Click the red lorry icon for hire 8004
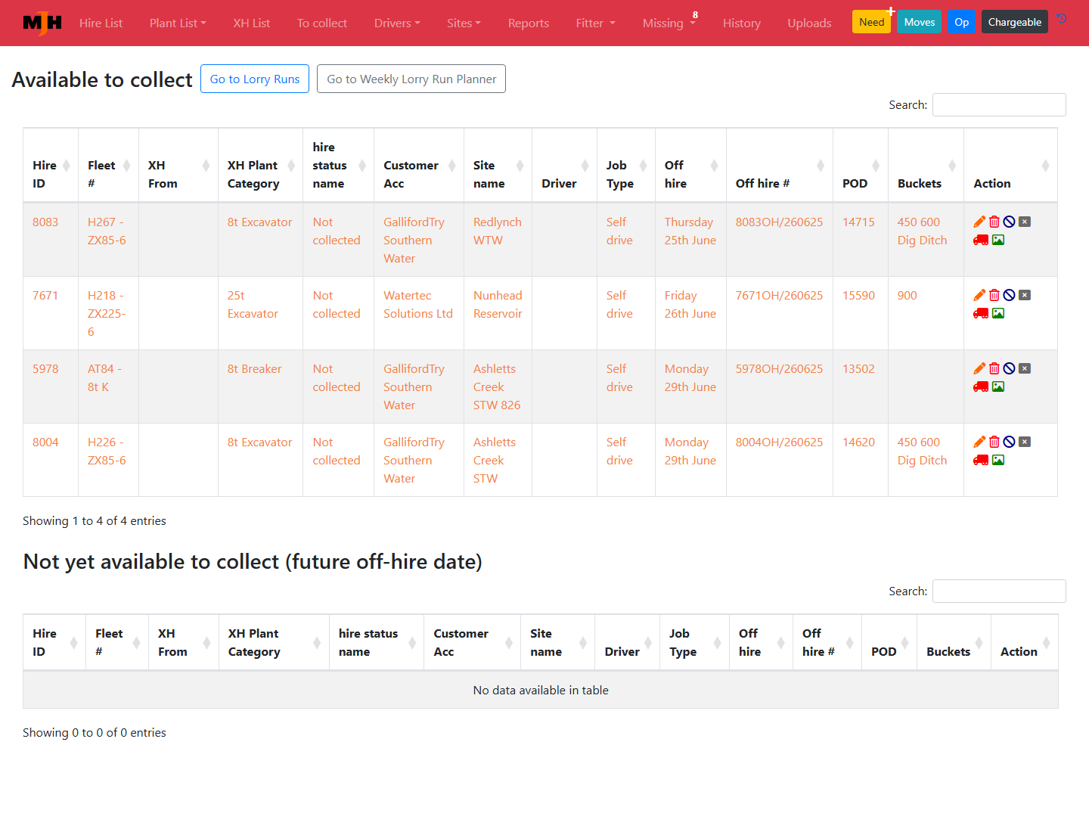The height and width of the screenshot is (832, 1089). coord(981,460)
